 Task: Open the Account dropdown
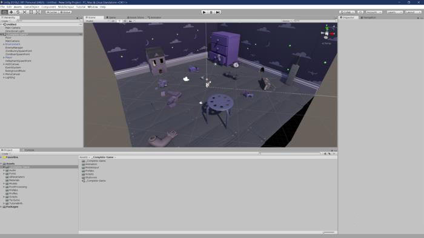(374, 12)
